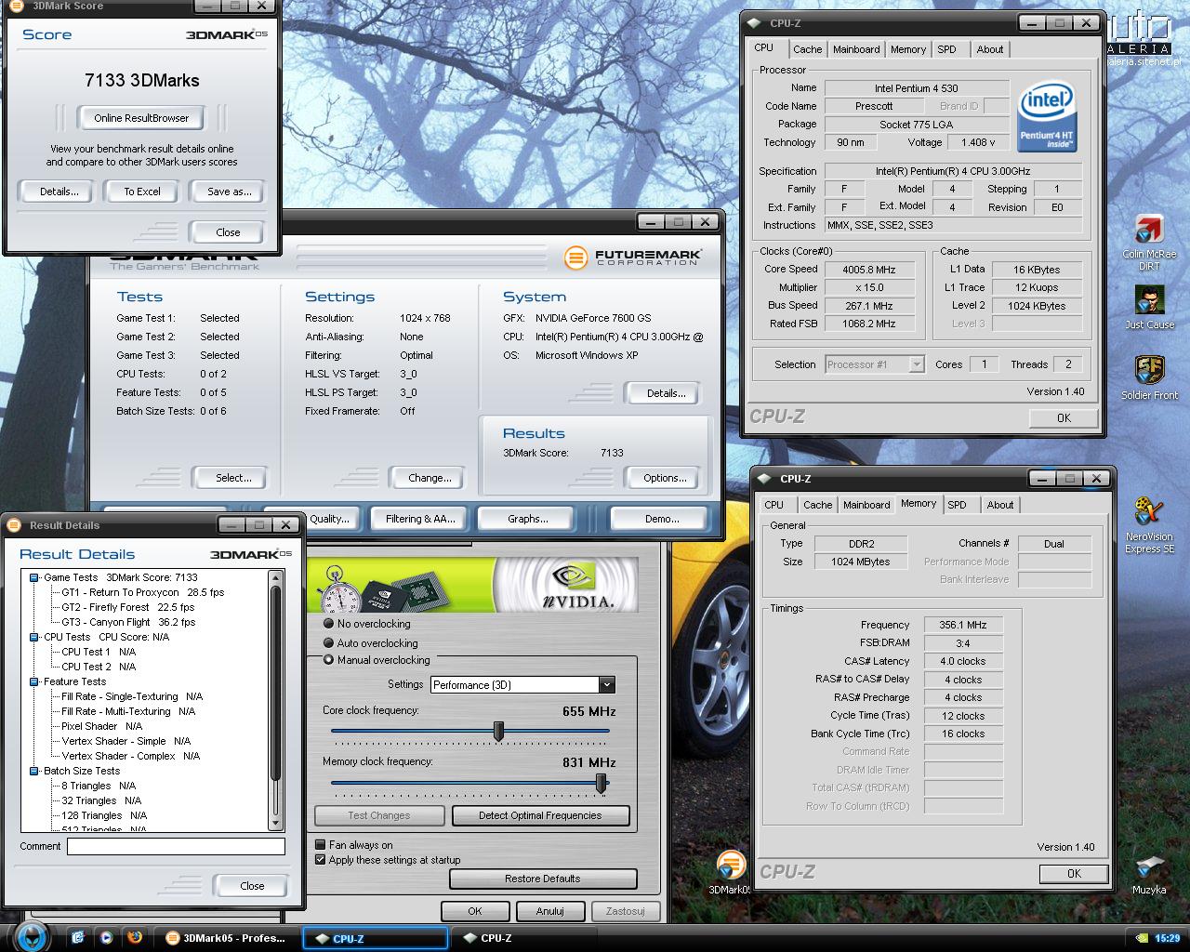Open SPD tab in top CPU-Z window
This screenshot has height=952, width=1190.
point(946,49)
